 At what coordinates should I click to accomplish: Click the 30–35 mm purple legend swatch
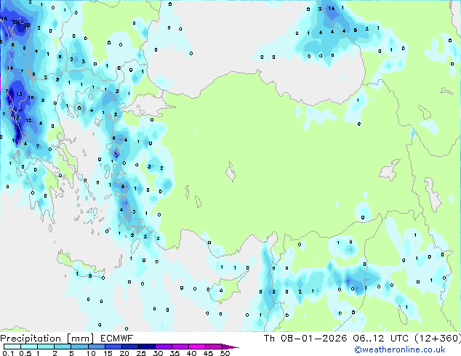coord(164,347)
